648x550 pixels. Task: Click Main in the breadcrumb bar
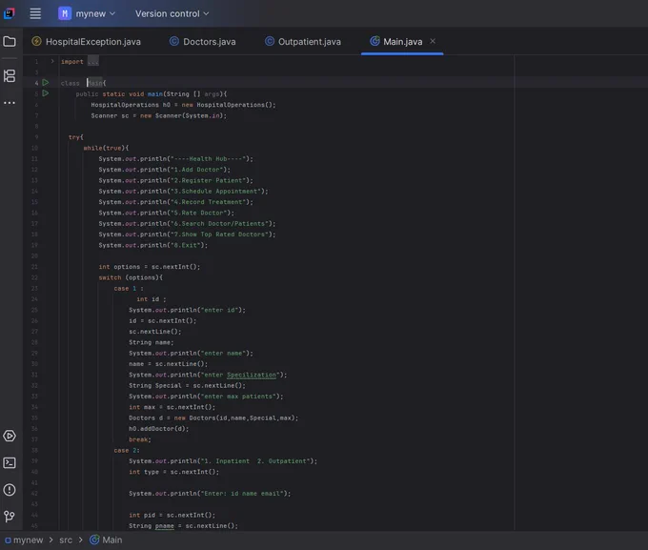click(x=106, y=540)
